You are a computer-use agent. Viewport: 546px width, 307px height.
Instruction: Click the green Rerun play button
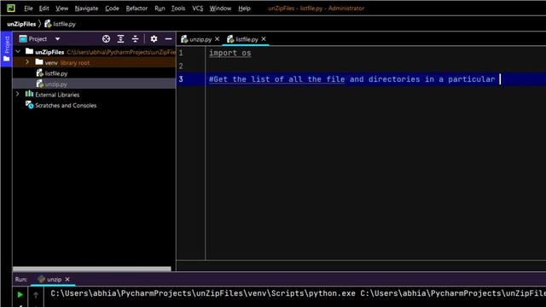click(20, 294)
